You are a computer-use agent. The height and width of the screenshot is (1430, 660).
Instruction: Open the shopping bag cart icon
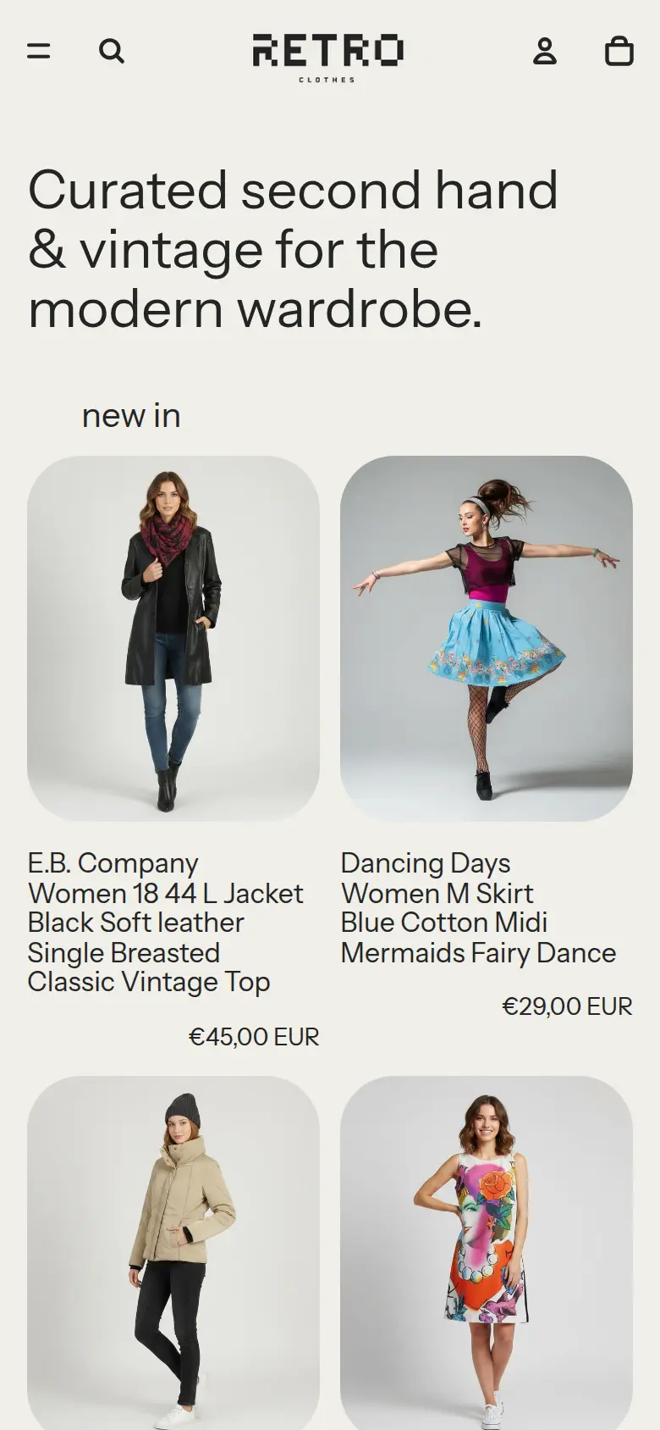(619, 51)
